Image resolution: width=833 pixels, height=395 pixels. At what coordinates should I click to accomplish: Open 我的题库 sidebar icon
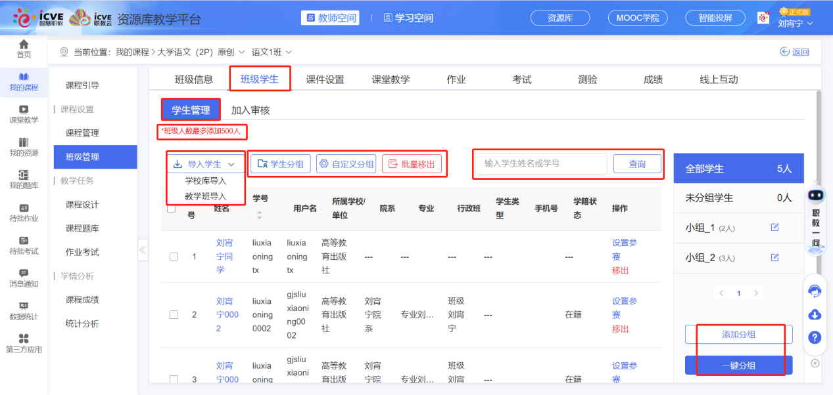tap(24, 175)
